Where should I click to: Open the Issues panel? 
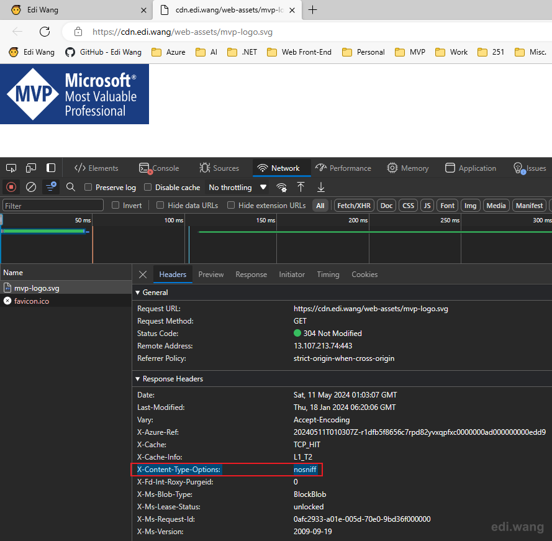530,168
